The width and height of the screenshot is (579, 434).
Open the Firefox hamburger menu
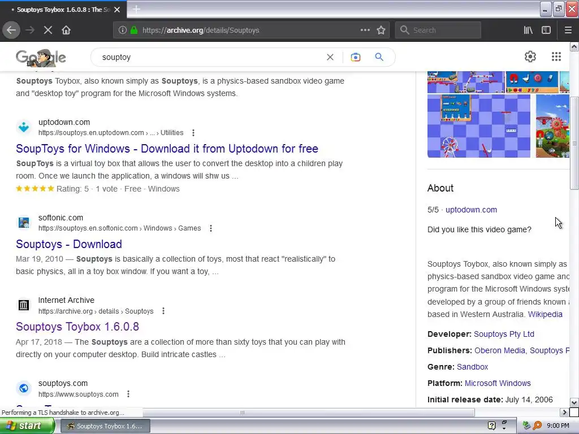pyautogui.click(x=568, y=31)
